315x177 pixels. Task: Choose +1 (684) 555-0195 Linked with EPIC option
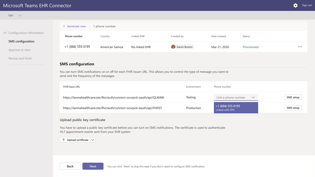(236, 108)
